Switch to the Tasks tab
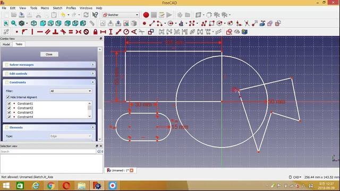 coord(19,44)
